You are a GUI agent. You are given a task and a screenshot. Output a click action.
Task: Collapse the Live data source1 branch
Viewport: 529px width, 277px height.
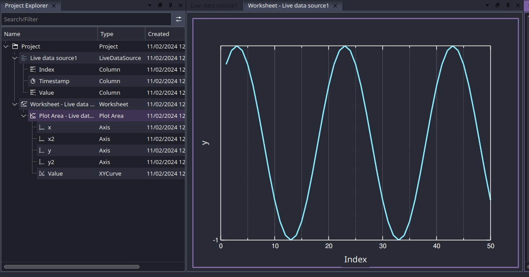click(x=15, y=58)
